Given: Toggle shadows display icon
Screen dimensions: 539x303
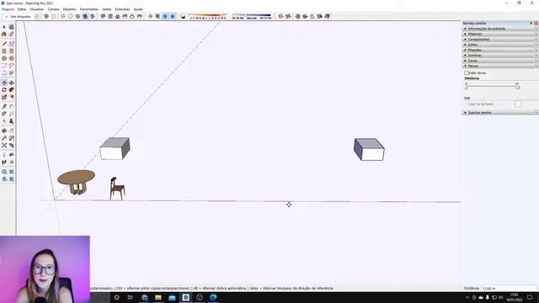Looking at the screenshot, I should (x=183, y=16).
